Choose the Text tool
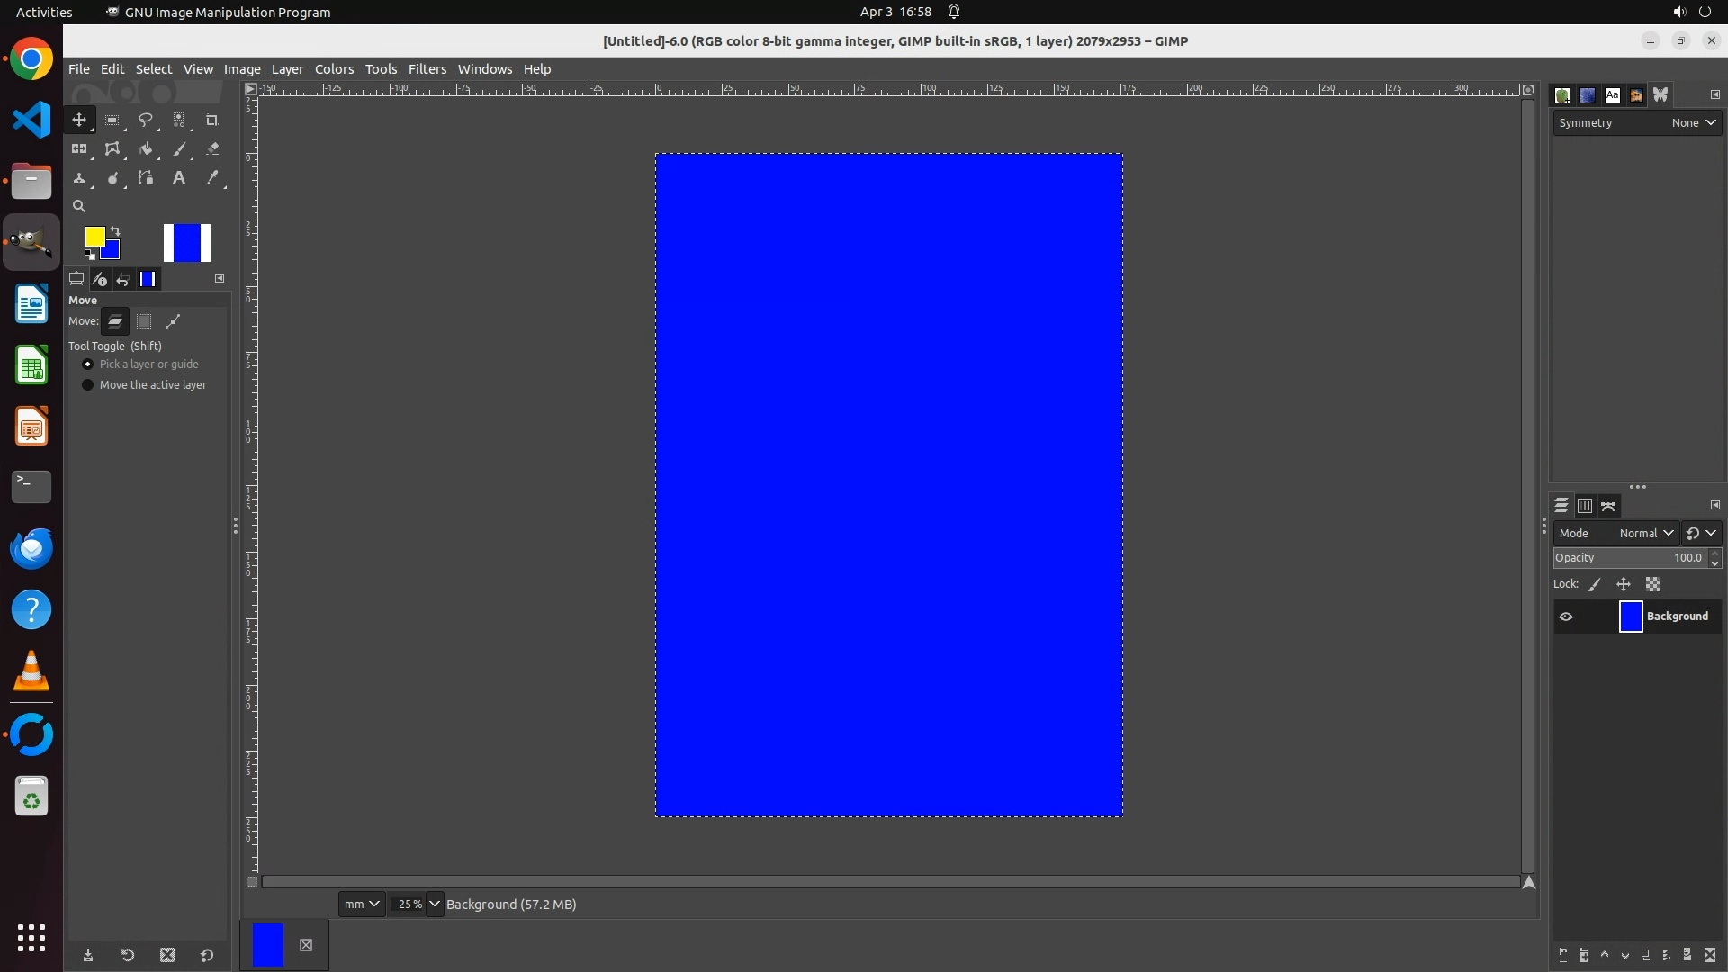 pyautogui.click(x=178, y=178)
